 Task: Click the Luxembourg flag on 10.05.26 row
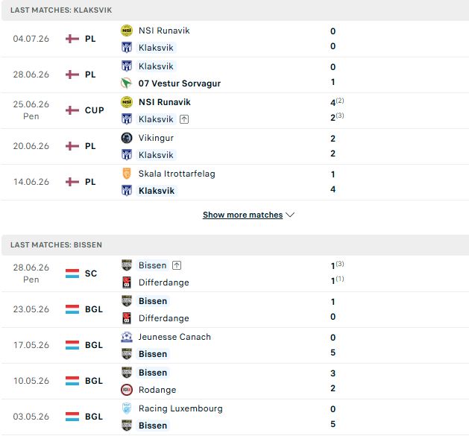pos(72,381)
